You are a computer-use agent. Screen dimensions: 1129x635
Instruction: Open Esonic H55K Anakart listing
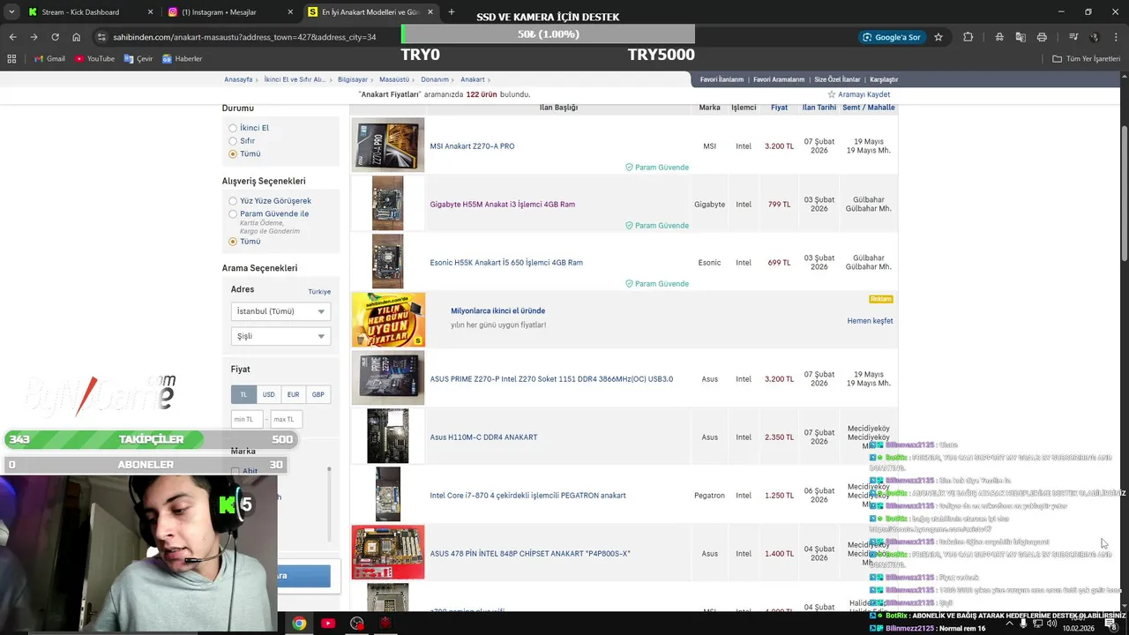click(506, 263)
